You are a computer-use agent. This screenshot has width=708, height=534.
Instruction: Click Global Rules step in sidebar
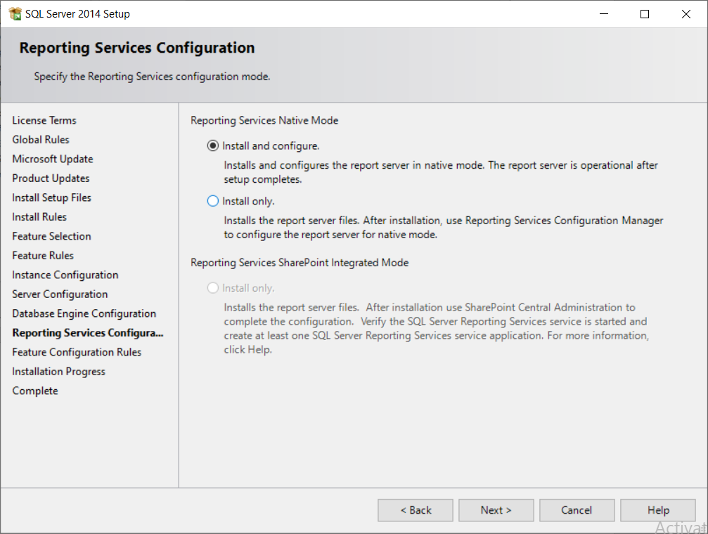[41, 140]
